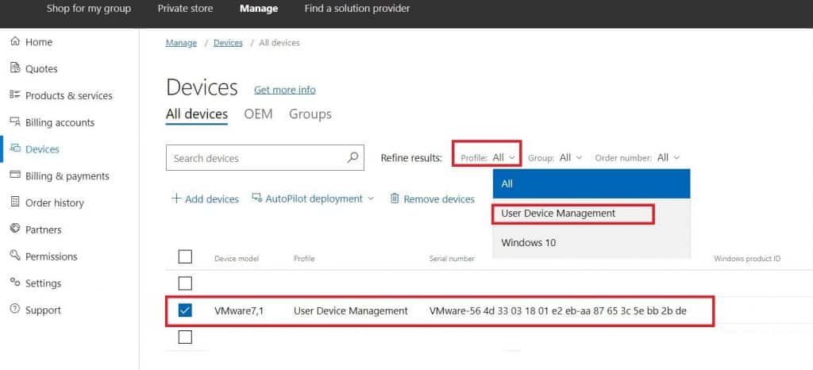Switch to the Groups tab
This screenshot has height=370, width=813.
(310, 114)
